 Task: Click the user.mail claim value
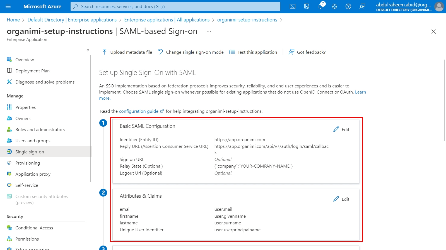[x=223, y=209]
